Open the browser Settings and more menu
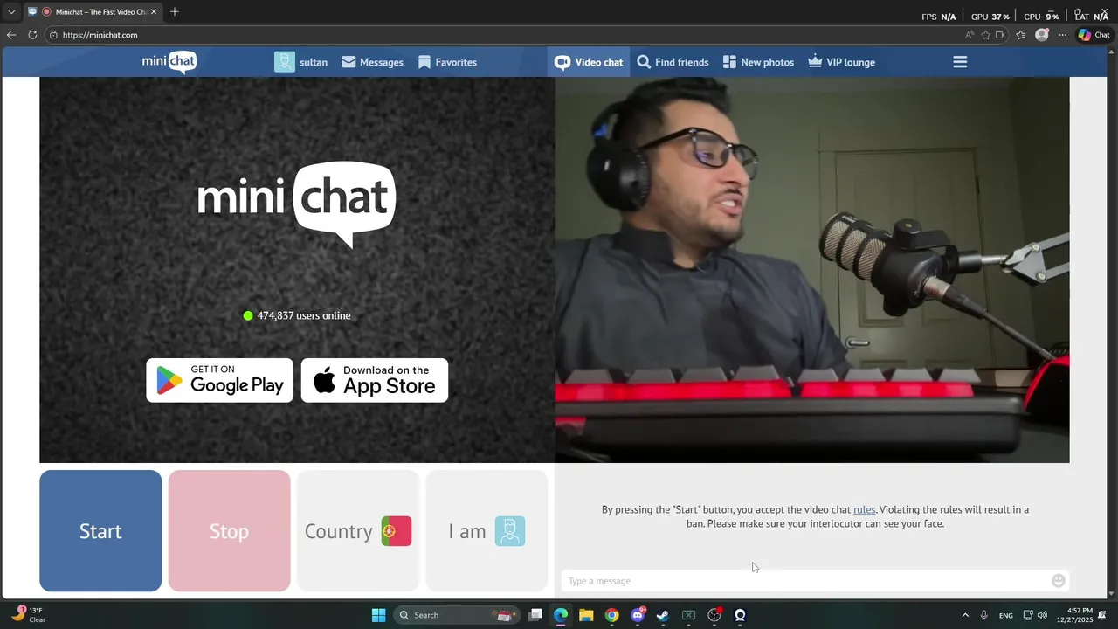This screenshot has width=1118, height=629. coord(1062,35)
